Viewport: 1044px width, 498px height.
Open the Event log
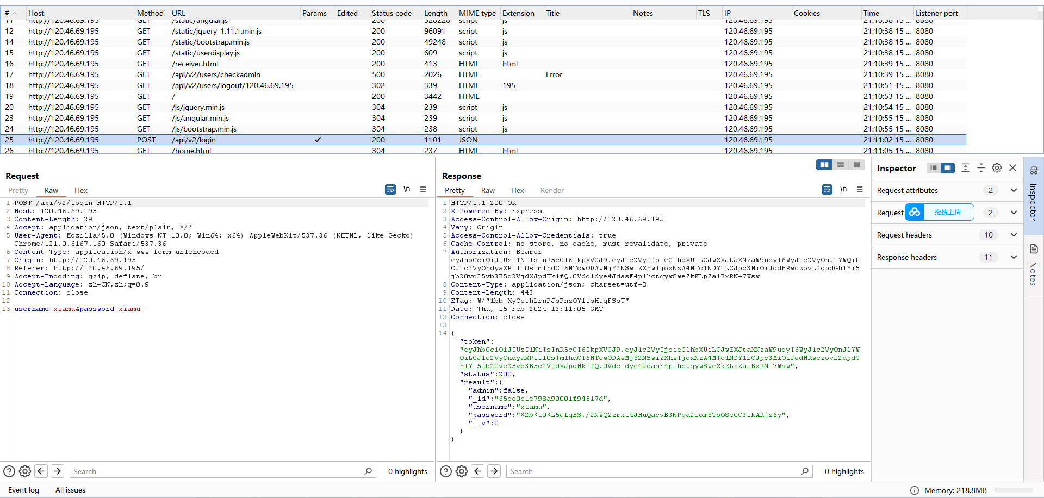click(x=23, y=490)
